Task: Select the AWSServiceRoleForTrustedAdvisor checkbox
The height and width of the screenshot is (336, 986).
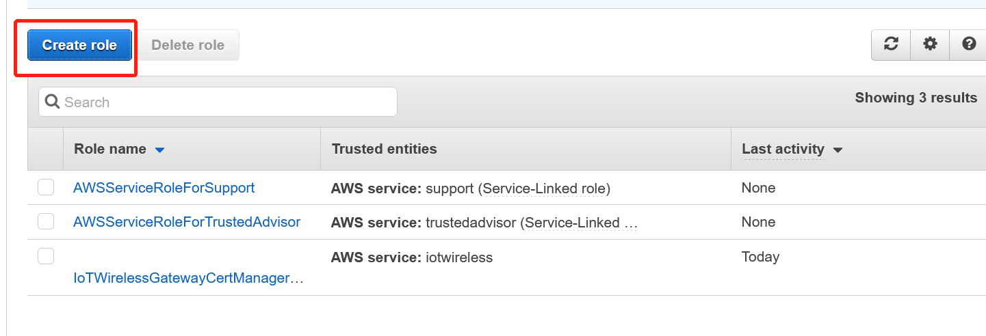Action: pos(46,221)
